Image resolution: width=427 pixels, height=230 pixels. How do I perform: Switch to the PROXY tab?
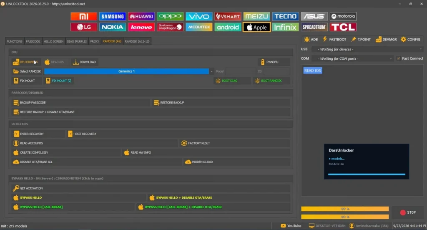pos(95,41)
